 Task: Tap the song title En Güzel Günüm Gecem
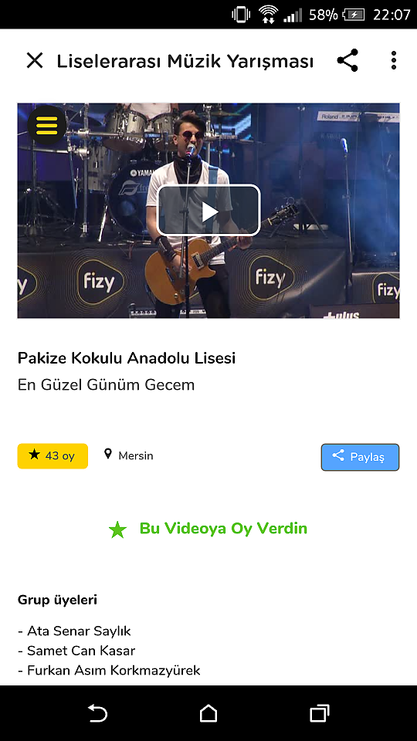point(106,384)
